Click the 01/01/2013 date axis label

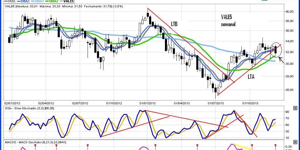click(147, 103)
